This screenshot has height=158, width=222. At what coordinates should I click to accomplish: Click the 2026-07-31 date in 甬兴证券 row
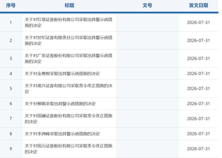[x=198, y=89]
